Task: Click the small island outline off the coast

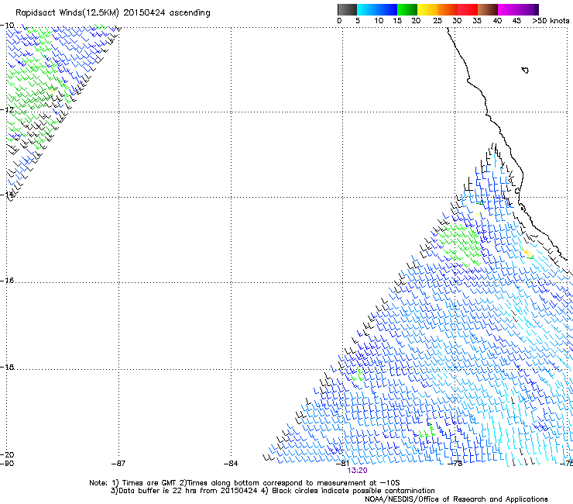Action: pyautogui.click(x=525, y=70)
